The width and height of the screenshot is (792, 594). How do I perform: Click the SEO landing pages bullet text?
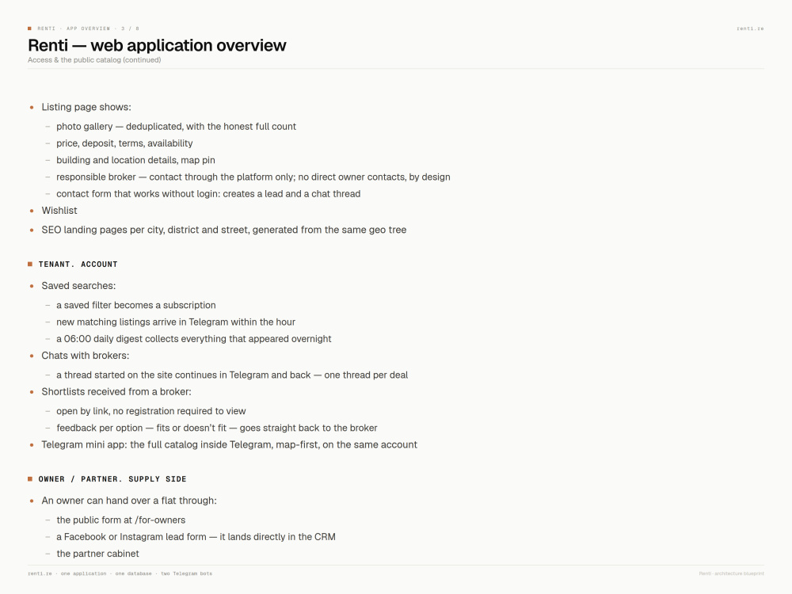pos(224,230)
